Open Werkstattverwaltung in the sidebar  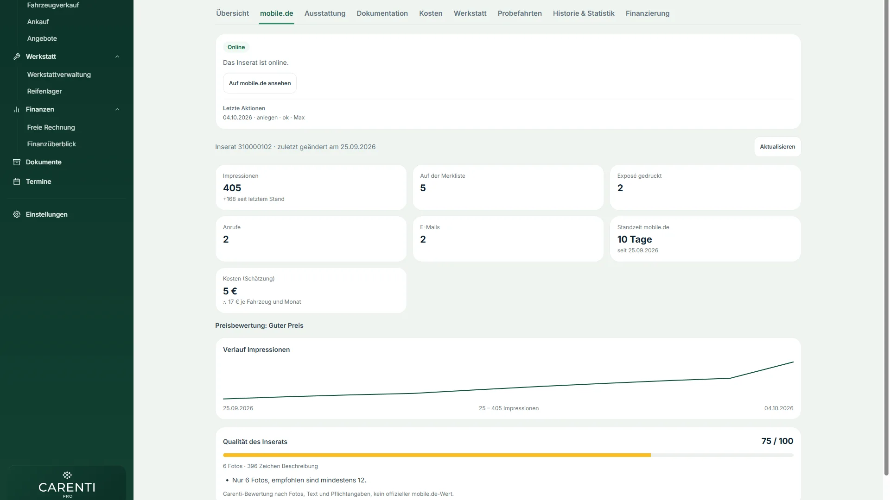(x=59, y=75)
